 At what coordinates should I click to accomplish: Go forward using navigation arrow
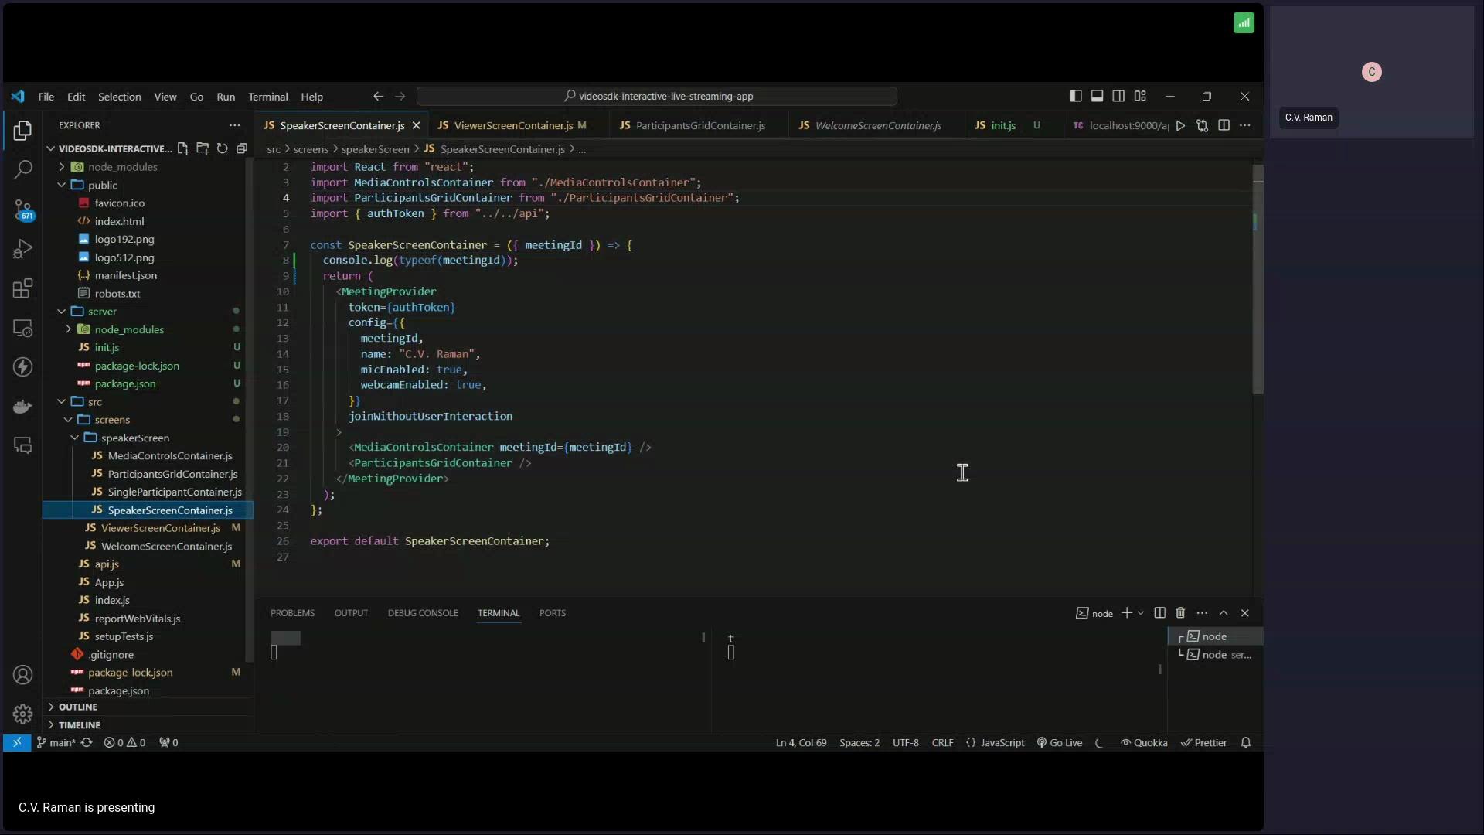pyautogui.click(x=400, y=97)
